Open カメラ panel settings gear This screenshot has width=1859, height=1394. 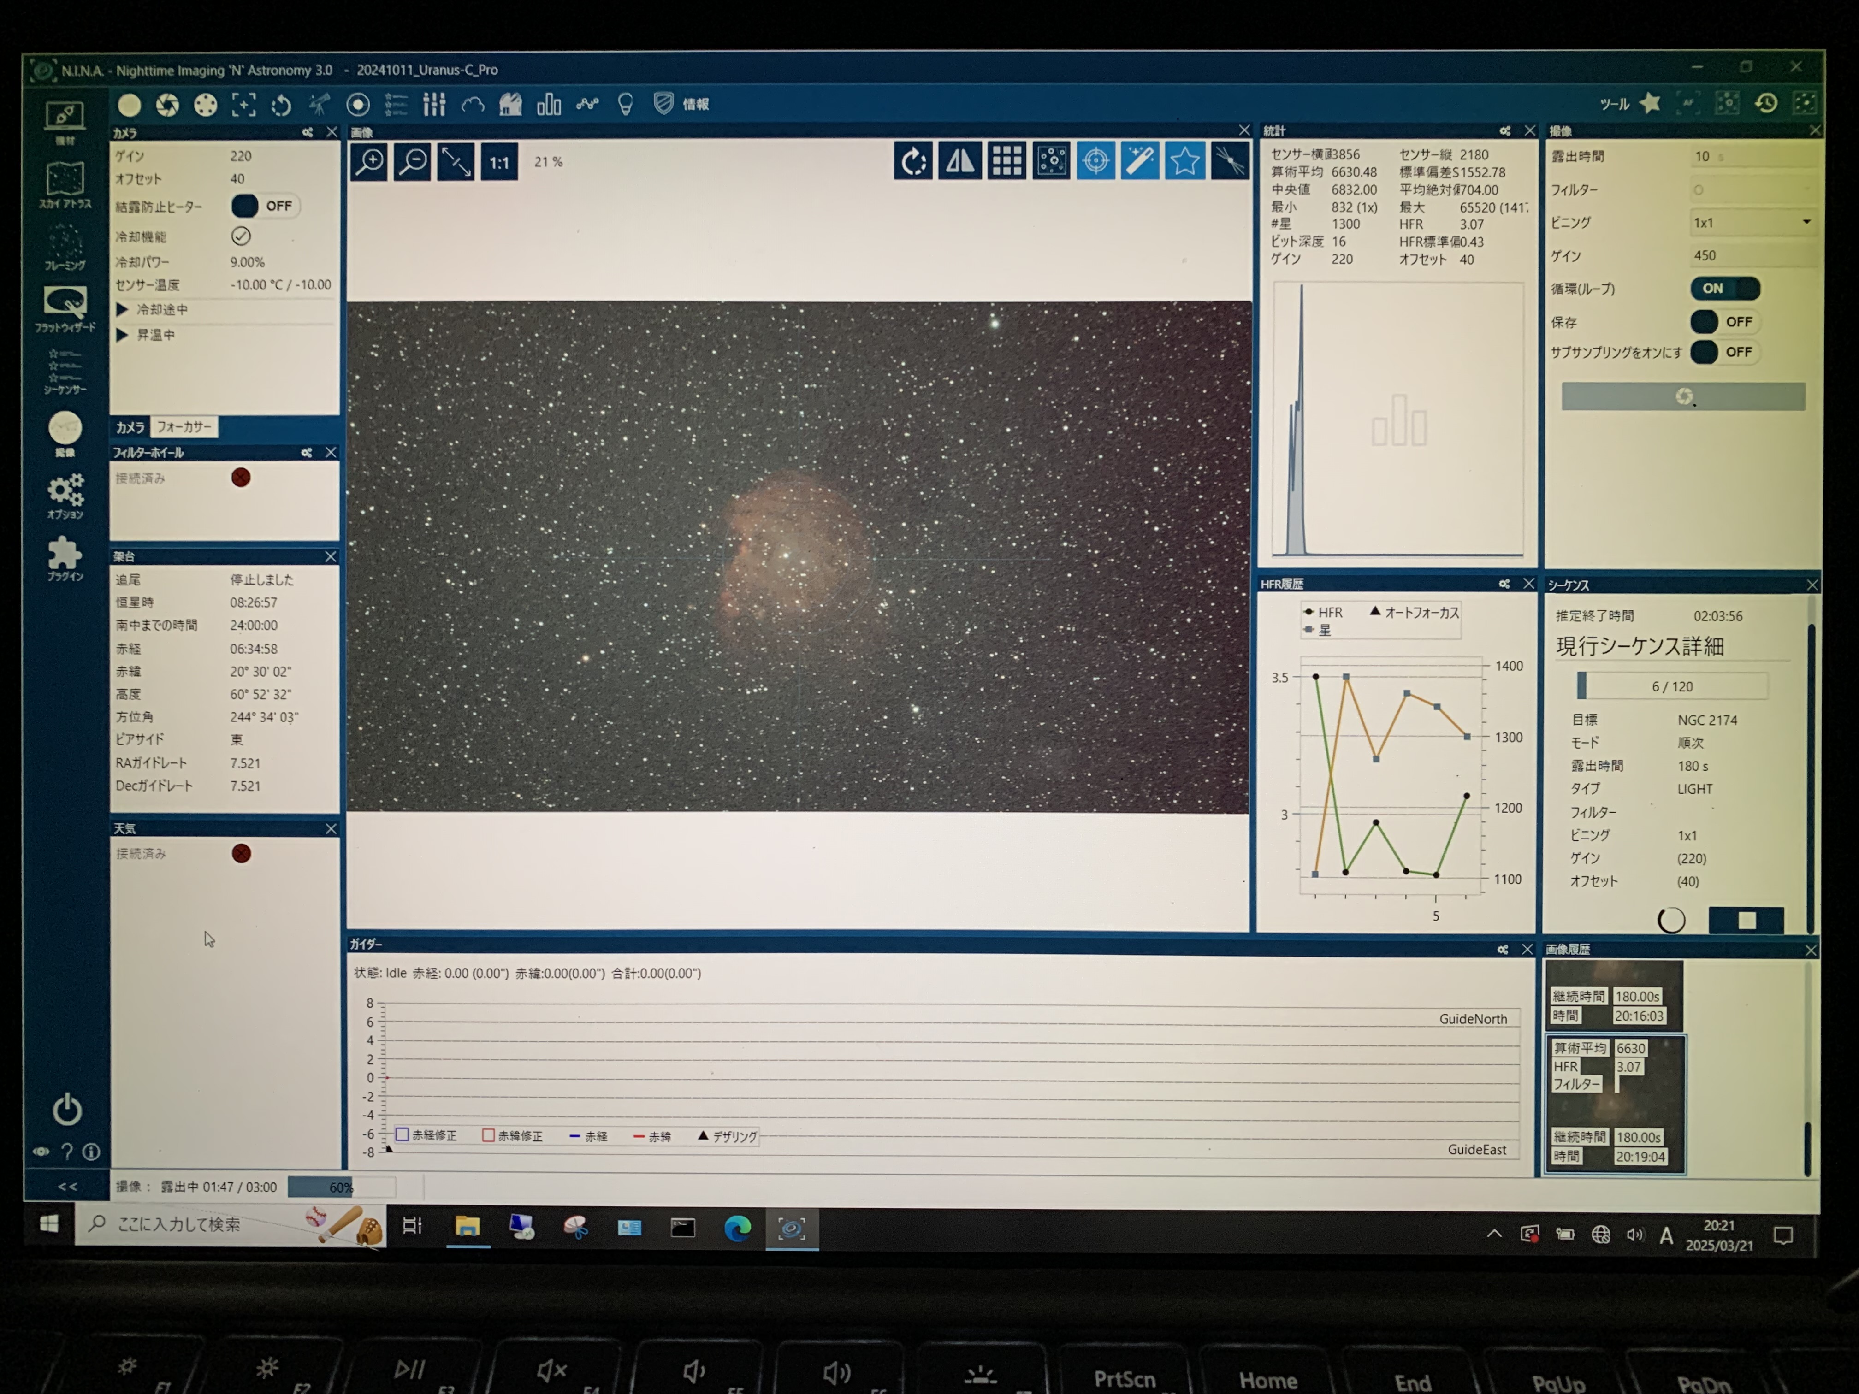coord(308,133)
